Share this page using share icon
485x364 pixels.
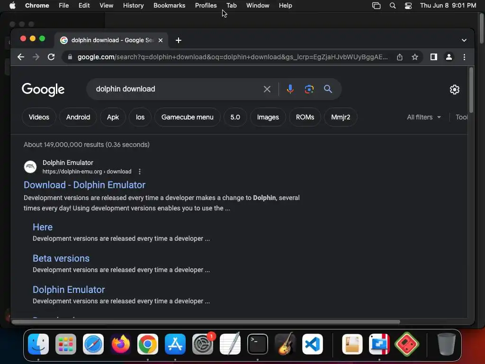click(x=400, y=57)
